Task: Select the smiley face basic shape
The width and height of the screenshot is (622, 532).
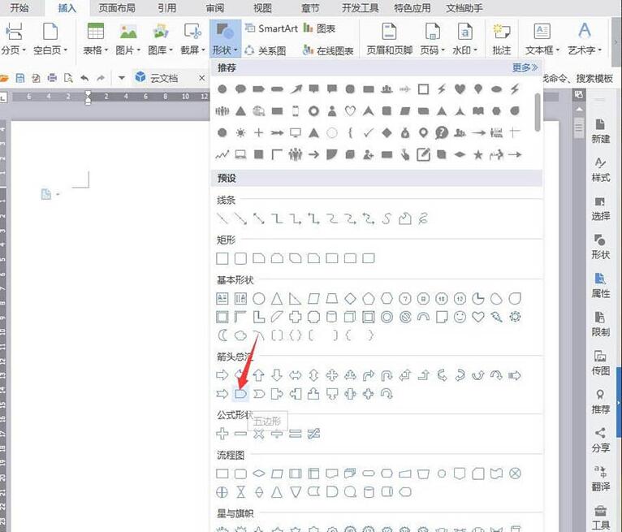Action: 460,317
